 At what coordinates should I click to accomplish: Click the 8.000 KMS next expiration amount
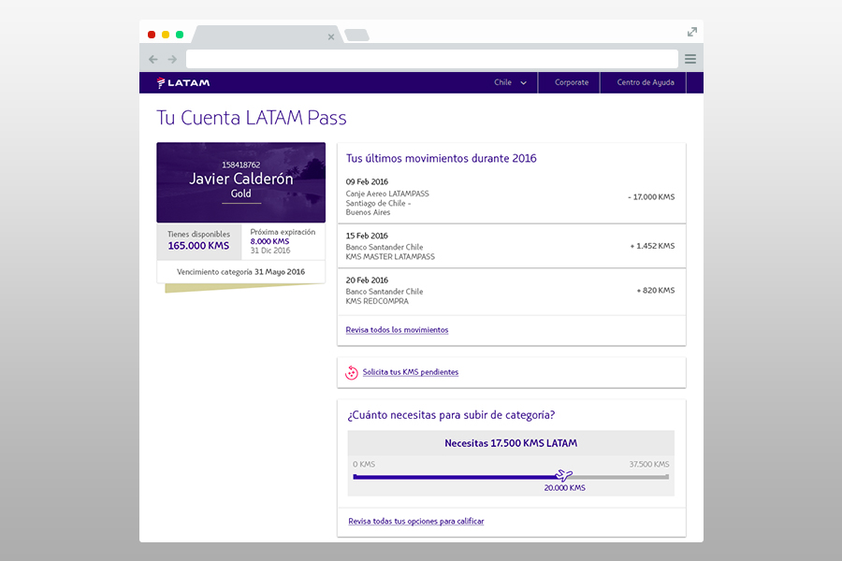269,241
